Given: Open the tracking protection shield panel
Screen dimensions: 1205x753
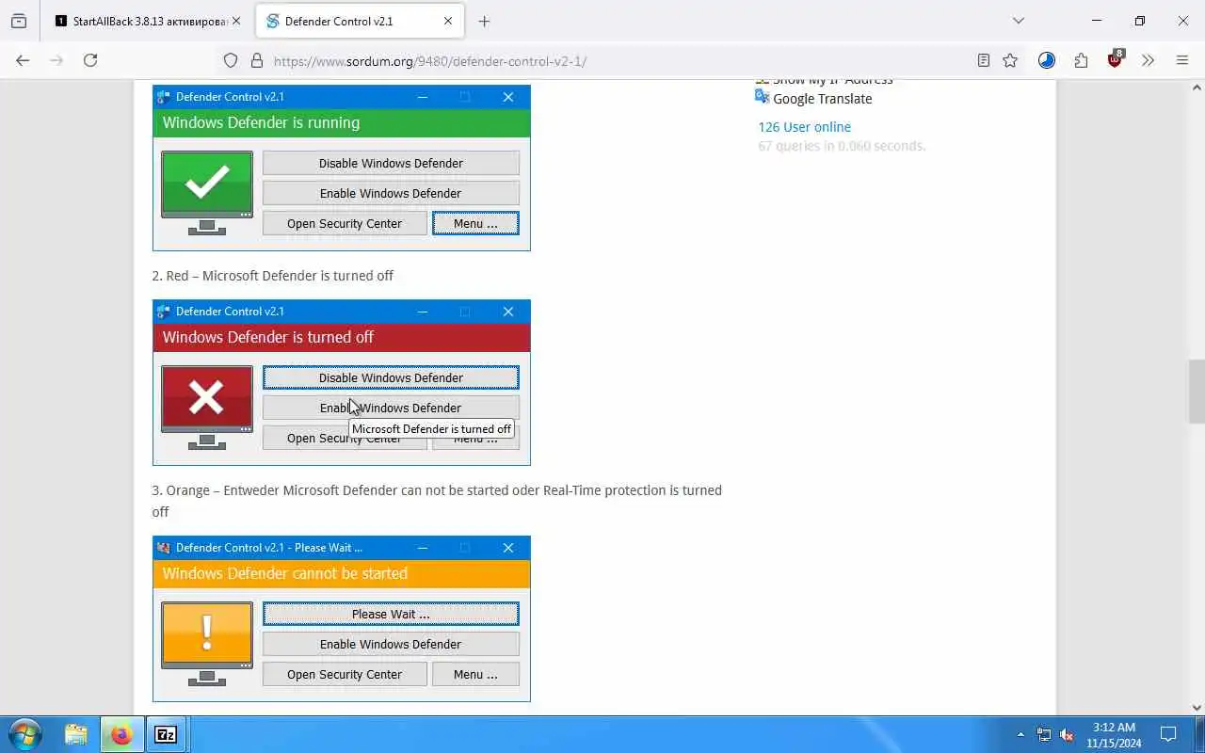Looking at the screenshot, I should tap(231, 60).
